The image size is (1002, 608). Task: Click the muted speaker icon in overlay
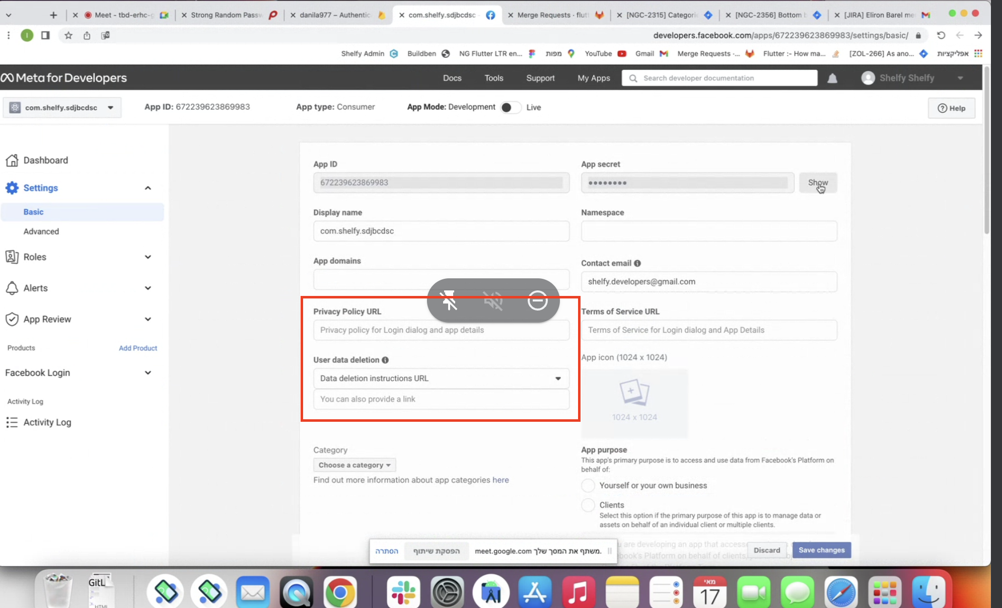click(x=493, y=300)
